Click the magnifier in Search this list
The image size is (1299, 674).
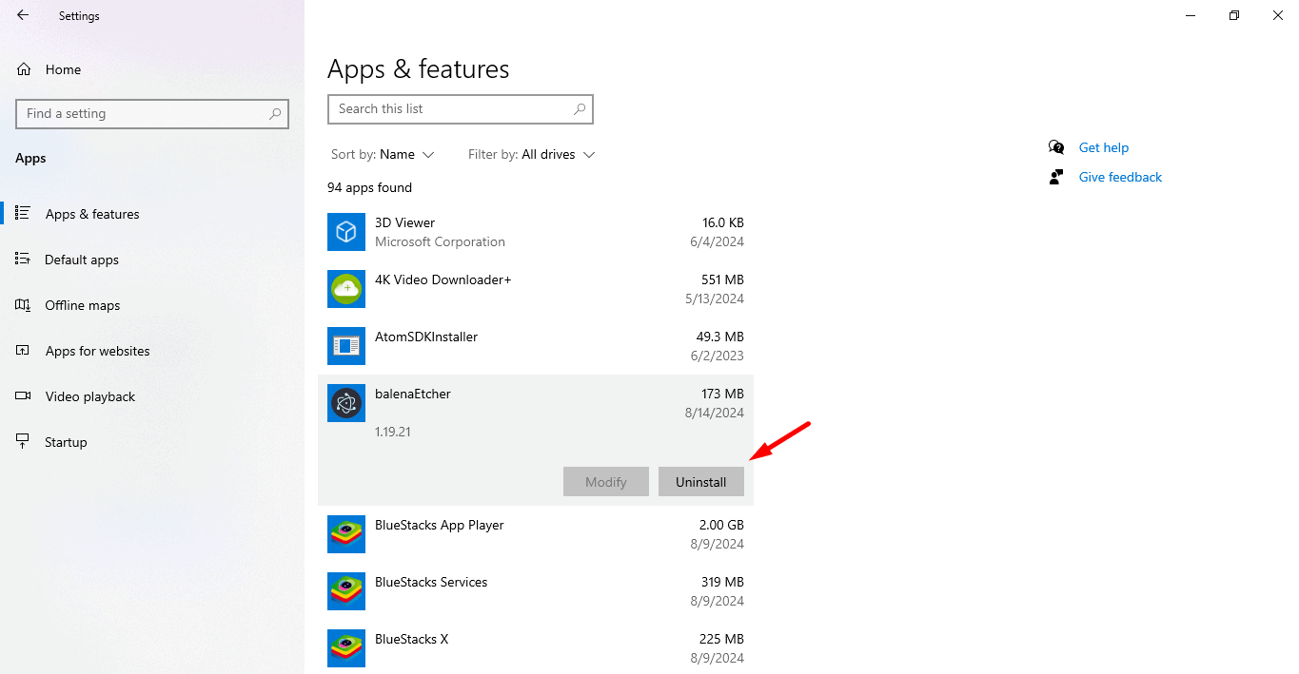[580, 108]
